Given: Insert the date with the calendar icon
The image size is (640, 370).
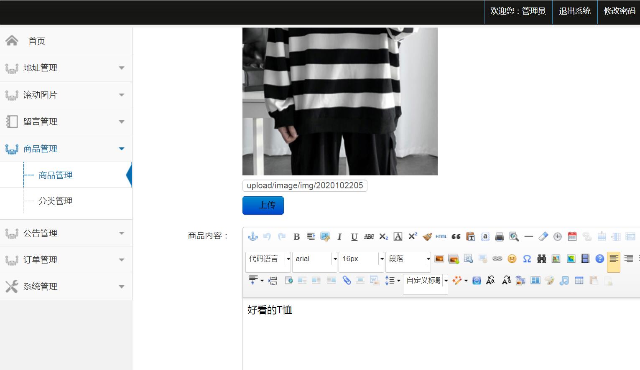Looking at the screenshot, I should tap(572, 236).
